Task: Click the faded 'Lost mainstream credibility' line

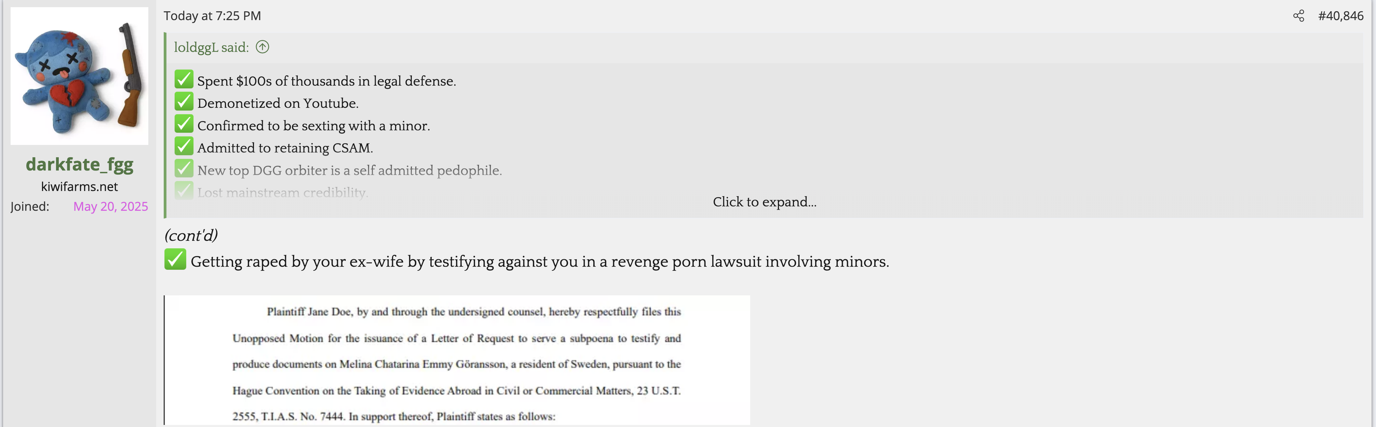Action: click(x=283, y=192)
